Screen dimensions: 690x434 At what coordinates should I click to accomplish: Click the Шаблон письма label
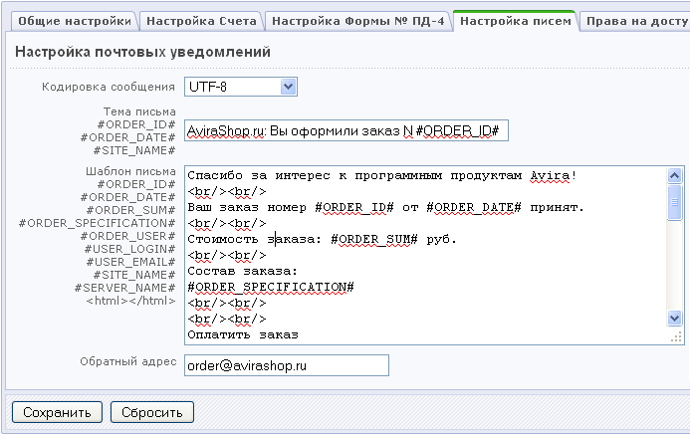click(130, 171)
